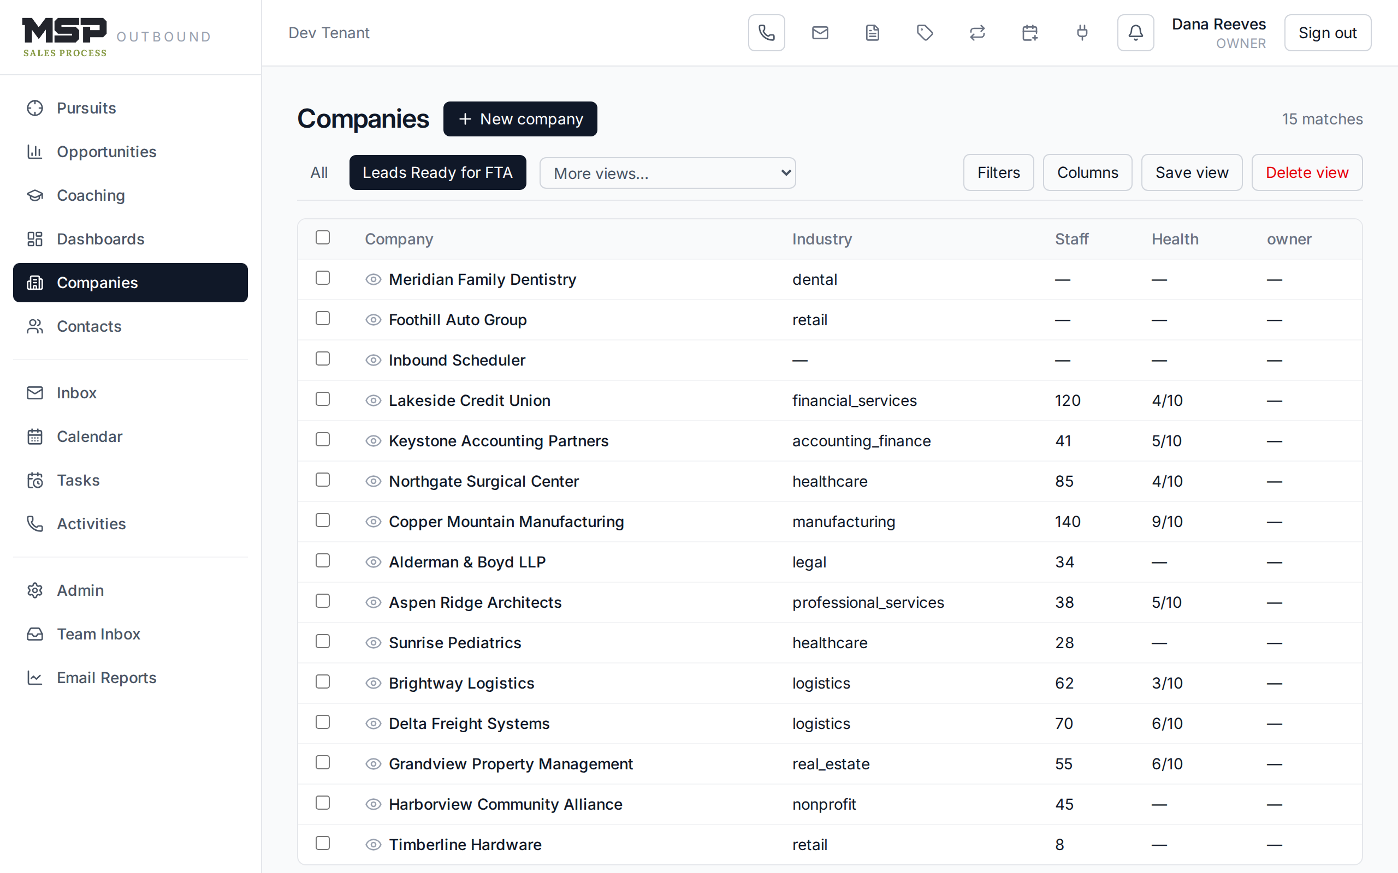This screenshot has height=873, width=1398.
Task: Click eye icon beside Lakeside Credit Union
Action: point(374,400)
